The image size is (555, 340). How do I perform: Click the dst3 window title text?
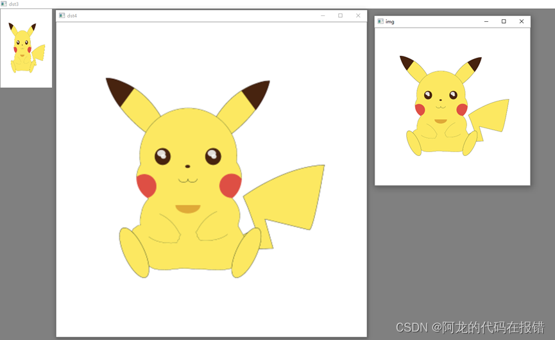click(14, 4)
